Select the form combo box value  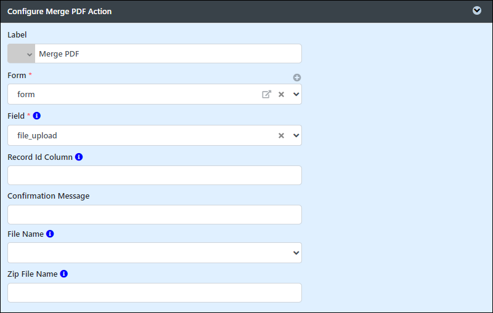coord(134,94)
